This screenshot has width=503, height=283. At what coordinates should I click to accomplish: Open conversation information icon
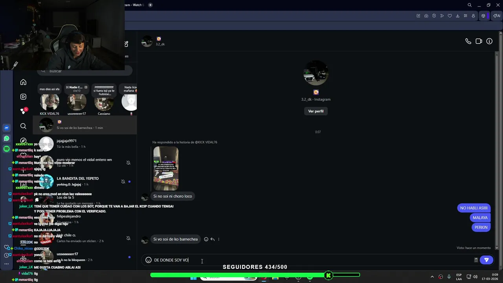coord(489,41)
